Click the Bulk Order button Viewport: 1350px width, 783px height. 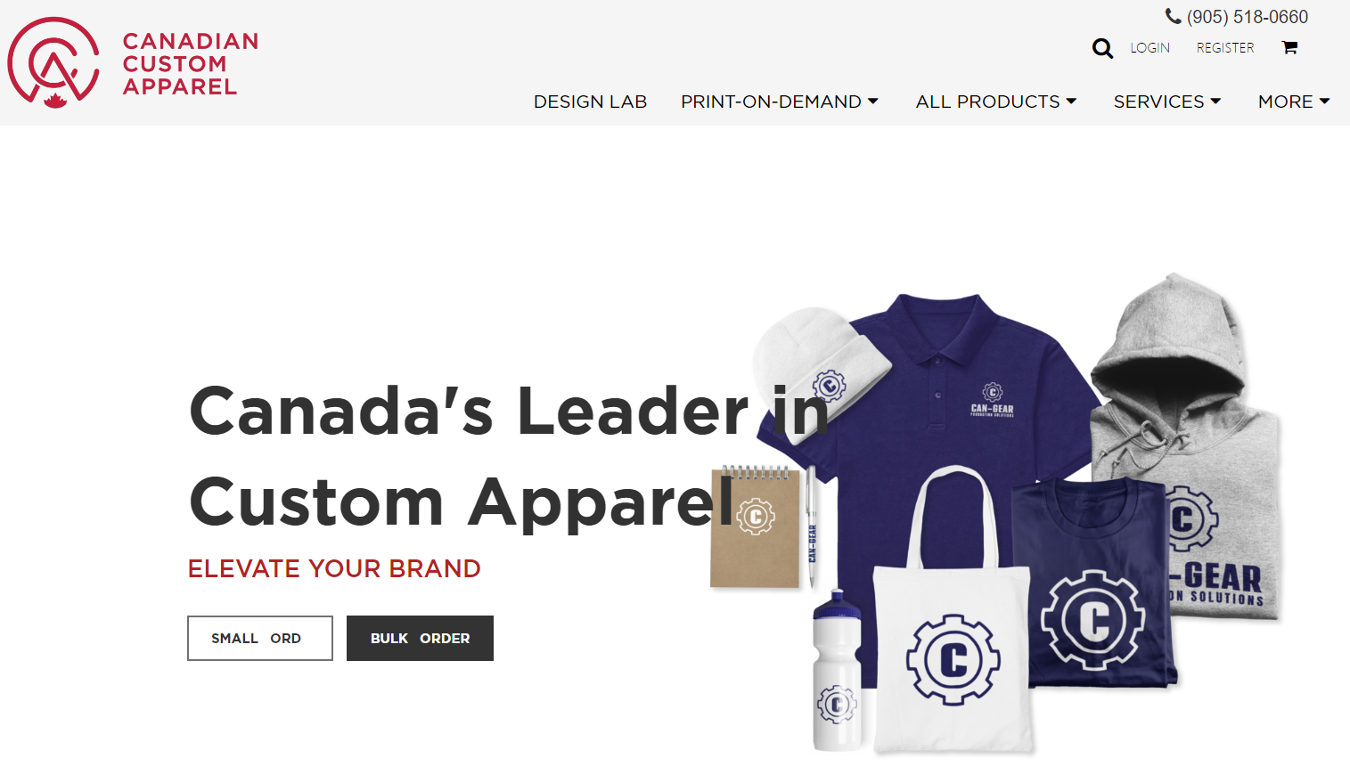coord(420,638)
